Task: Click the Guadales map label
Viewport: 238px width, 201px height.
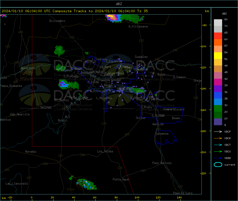Action: point(141,57)
